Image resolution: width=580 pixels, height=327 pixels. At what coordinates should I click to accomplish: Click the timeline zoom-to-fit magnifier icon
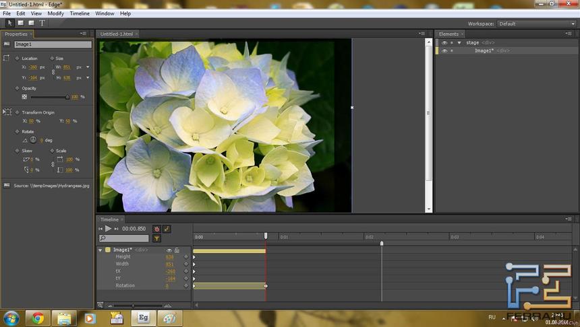(100, 305)
